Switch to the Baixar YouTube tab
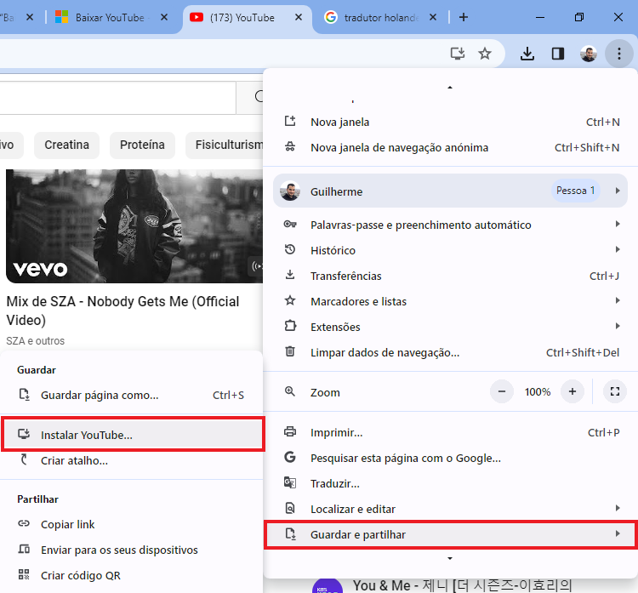This screenshot has width=638, height=593. click(110, 18)
